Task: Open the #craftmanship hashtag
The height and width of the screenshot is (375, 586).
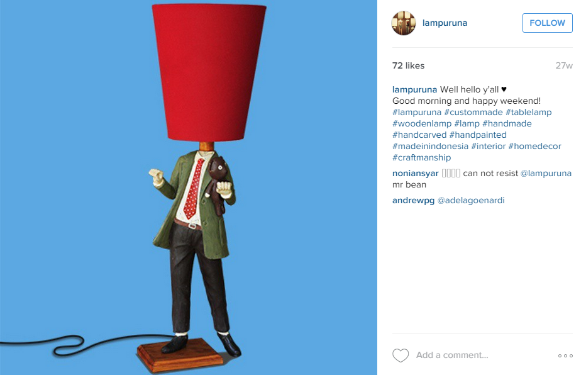Action: point(421,157)
